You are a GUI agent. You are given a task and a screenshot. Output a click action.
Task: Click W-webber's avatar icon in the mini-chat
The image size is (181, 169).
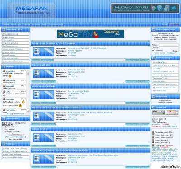tap(4, 71)
